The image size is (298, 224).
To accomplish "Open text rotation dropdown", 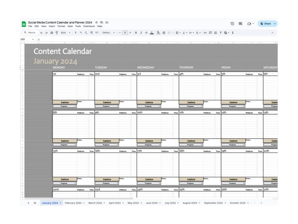I will coord(198,33).
